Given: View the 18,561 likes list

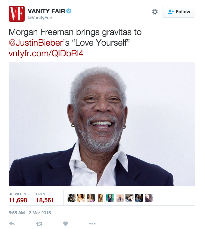Looking at the screenshot, I should pos(45,198).
